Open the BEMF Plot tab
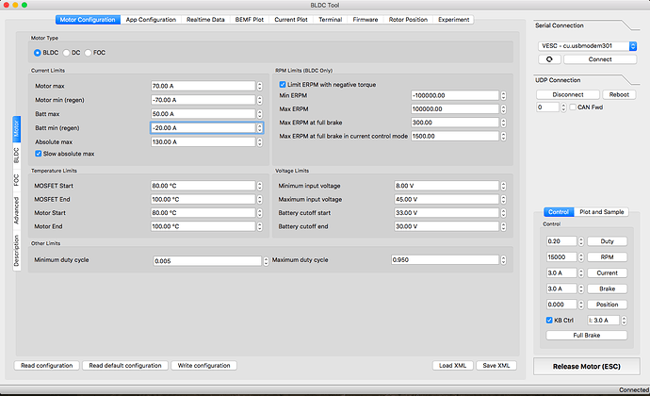 [x=251, y=19]
